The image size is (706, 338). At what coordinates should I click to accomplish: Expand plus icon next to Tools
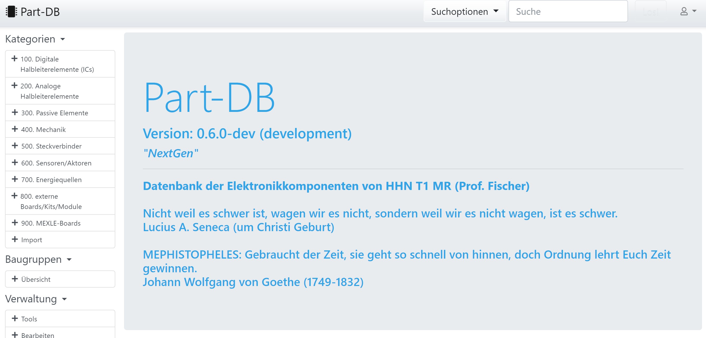point(15,318)
